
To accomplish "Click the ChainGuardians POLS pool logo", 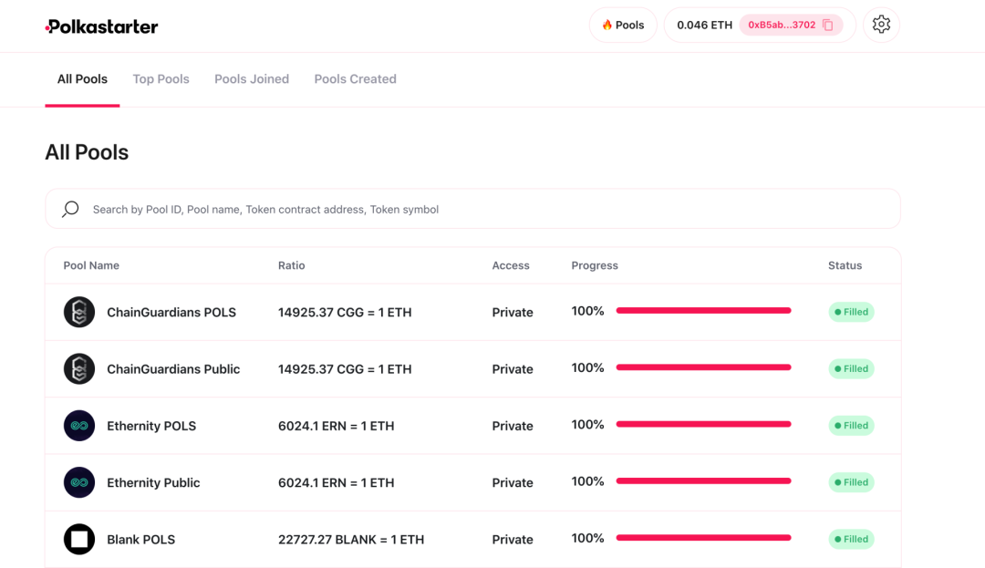I will [x=79, y=312].
